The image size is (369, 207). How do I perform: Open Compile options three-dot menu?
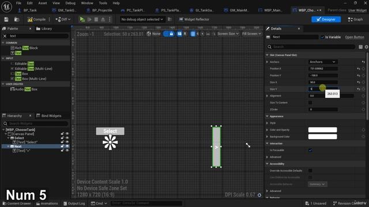(x=49, y=20)
